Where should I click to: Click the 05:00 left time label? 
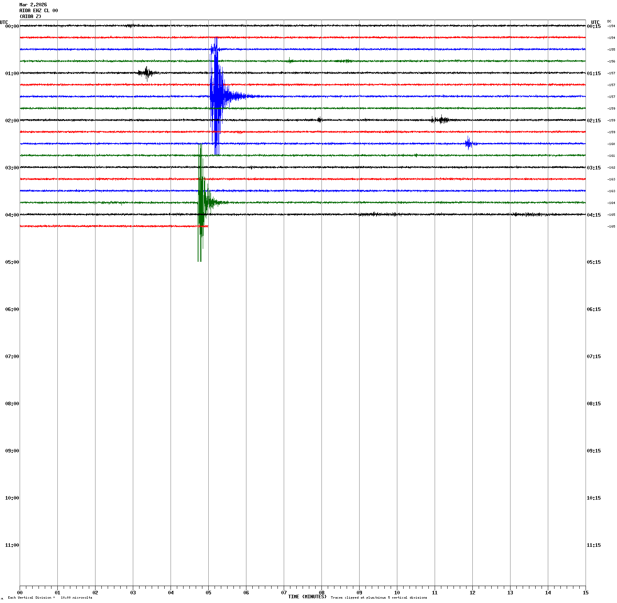pos(12,262)
